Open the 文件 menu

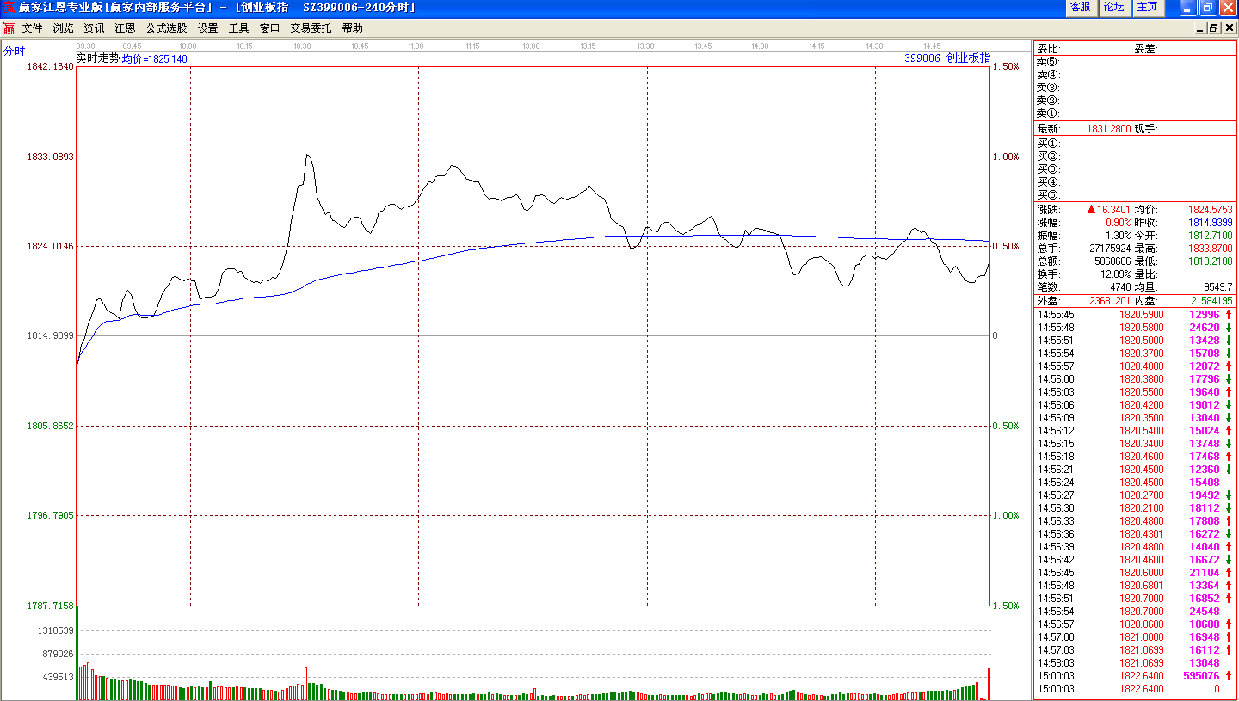[x=32, y=28]
